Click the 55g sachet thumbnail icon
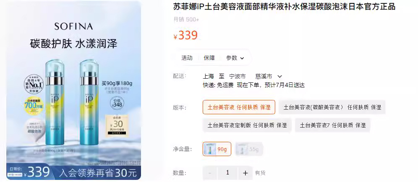418x182 pixels. point(242,149)
